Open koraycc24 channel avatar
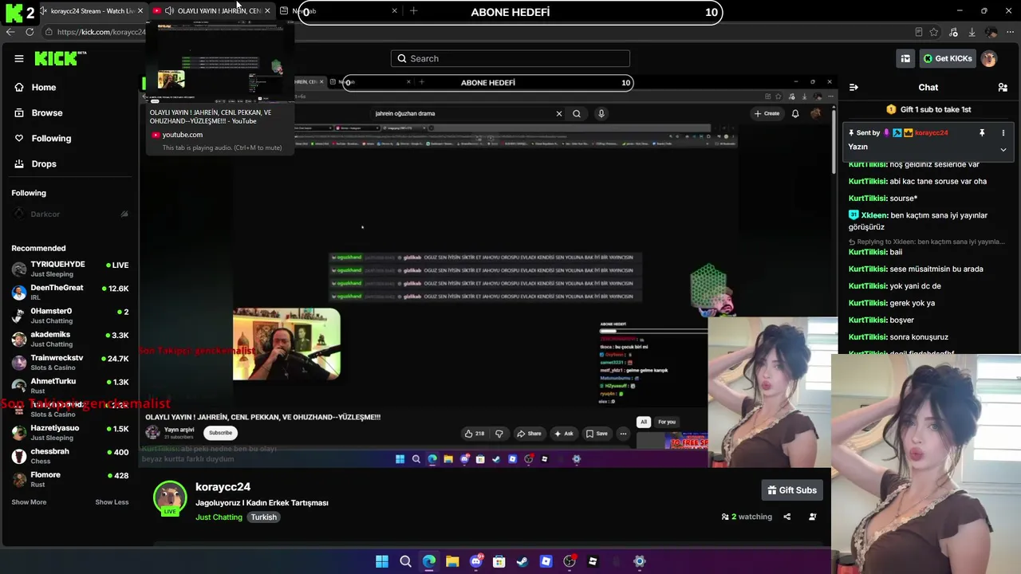 click(x=170, y=498)
